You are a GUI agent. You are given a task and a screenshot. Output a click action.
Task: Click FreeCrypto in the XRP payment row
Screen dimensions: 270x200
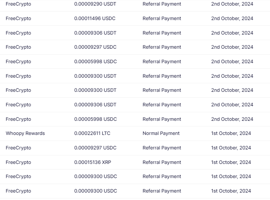[18, 162]
